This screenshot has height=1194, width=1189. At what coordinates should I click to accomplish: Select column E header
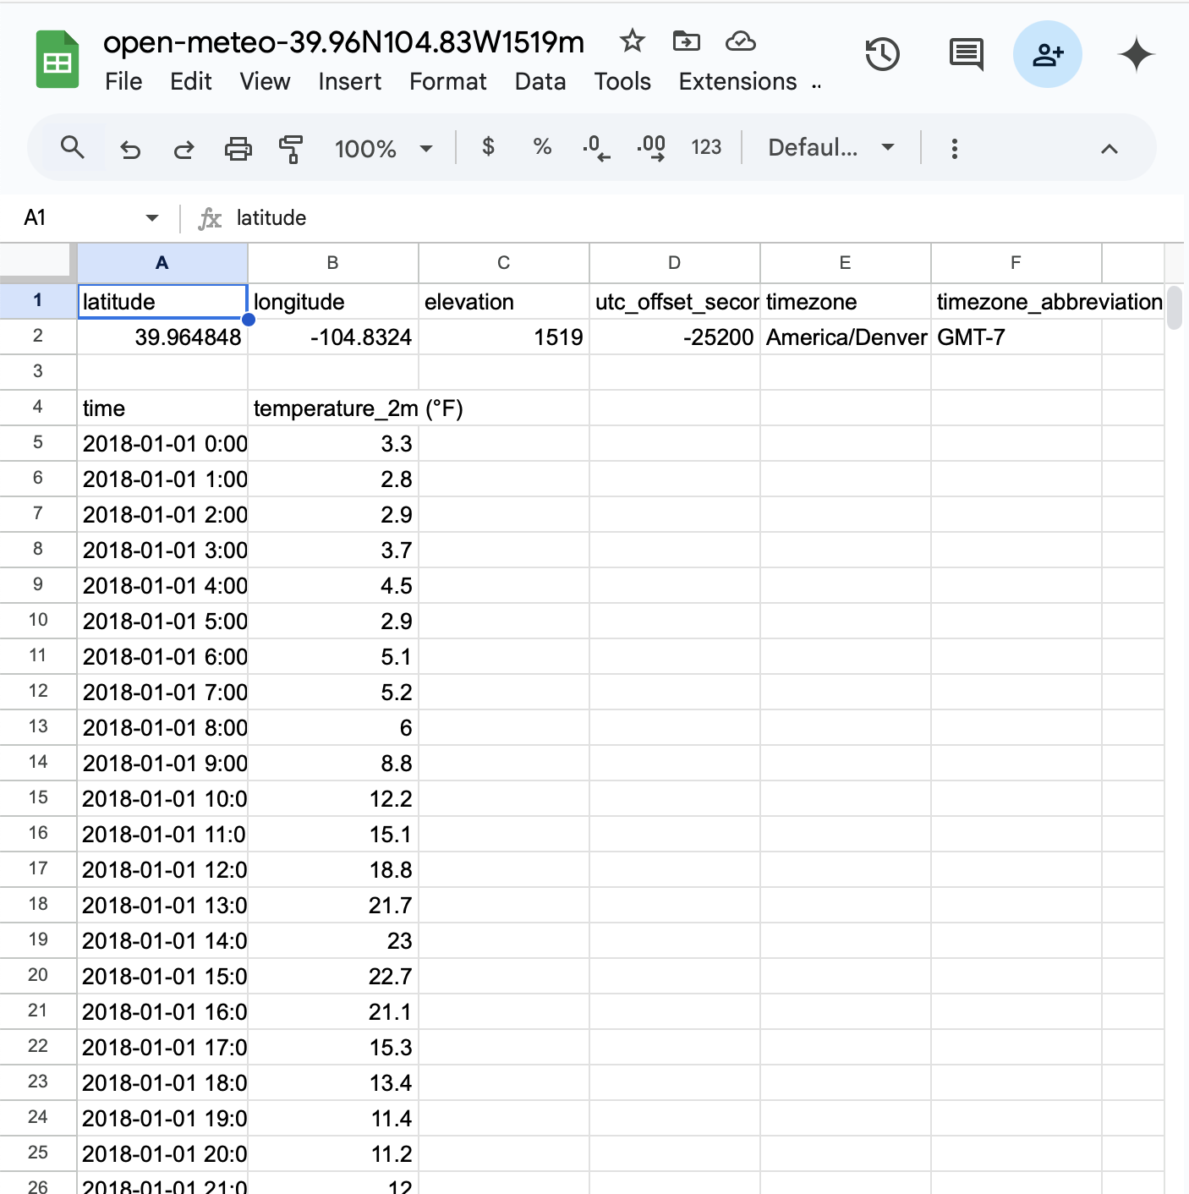tap(846, 263)
